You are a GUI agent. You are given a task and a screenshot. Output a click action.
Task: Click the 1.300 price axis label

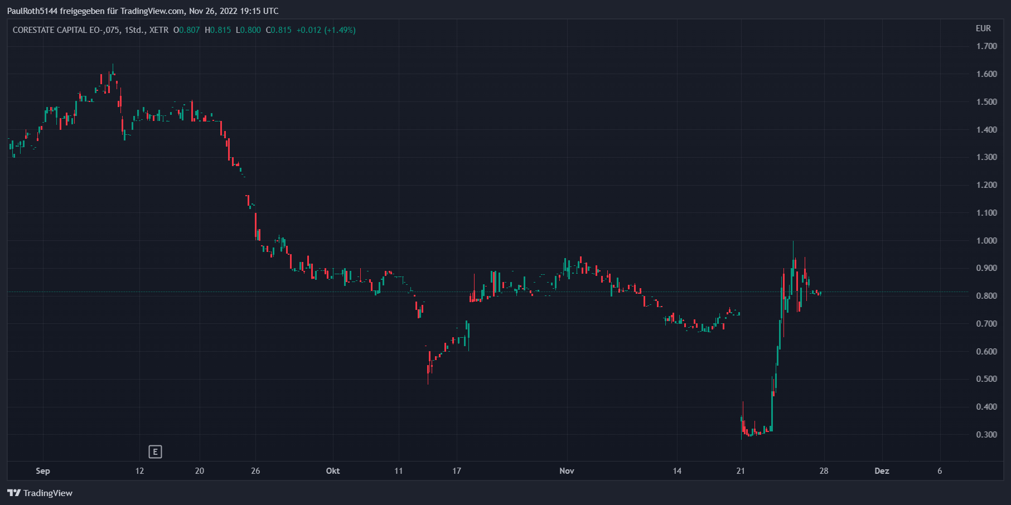(986, 157)
